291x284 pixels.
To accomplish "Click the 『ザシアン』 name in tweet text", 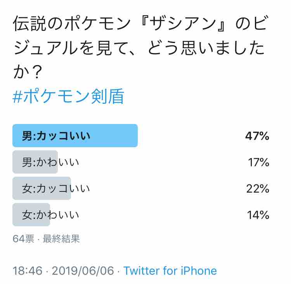I will point(184,24).
